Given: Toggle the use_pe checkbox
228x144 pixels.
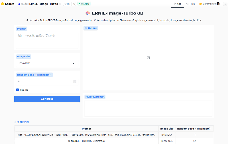Looking at the screenshot, I should pyautogui.click(x=18, y=90).
